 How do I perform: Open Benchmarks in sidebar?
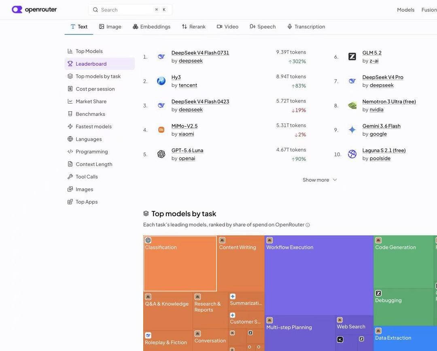(100, 114)
